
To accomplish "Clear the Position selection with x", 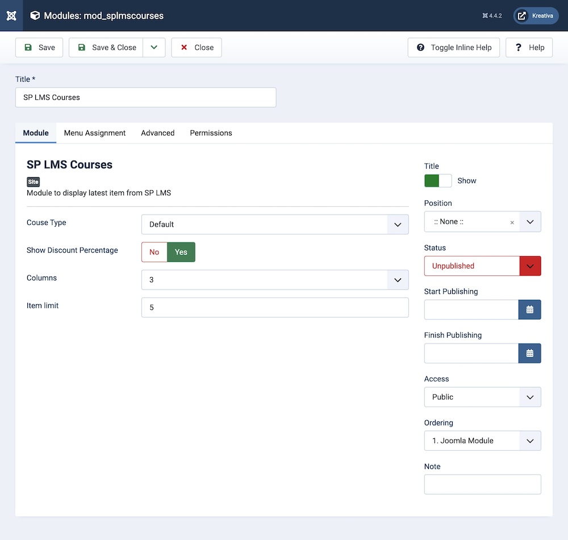I will click(x=512, y=223).
